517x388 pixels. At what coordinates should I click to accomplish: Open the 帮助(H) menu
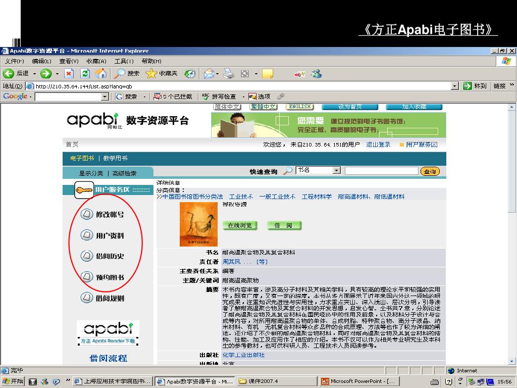tap(151, 61)
